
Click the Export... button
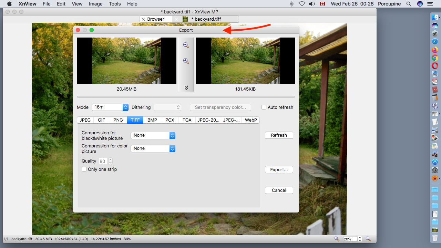coord(279,170)
